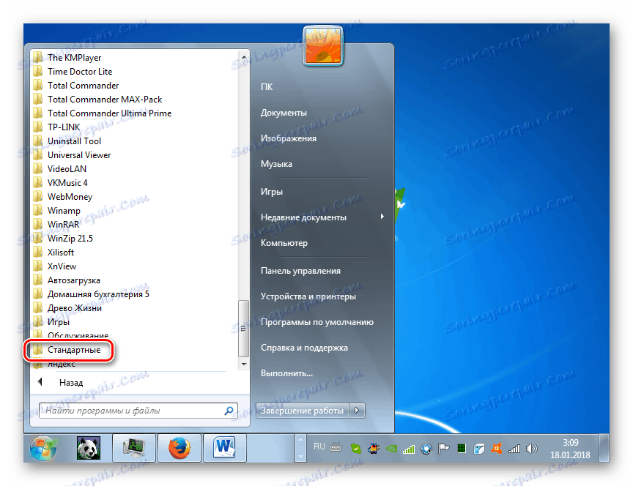
Task: Open the system monitor taskbar app
Action: click(x=133, y=448)
